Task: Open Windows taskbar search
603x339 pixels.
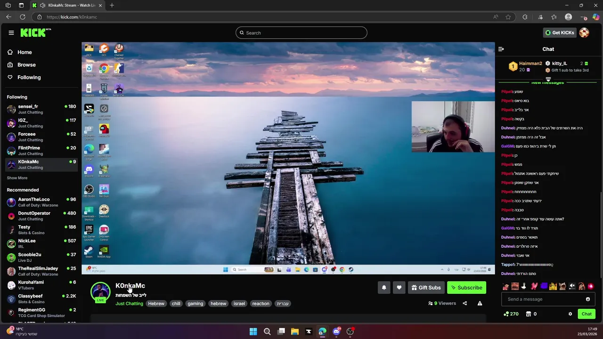Action: click(267, 331)
